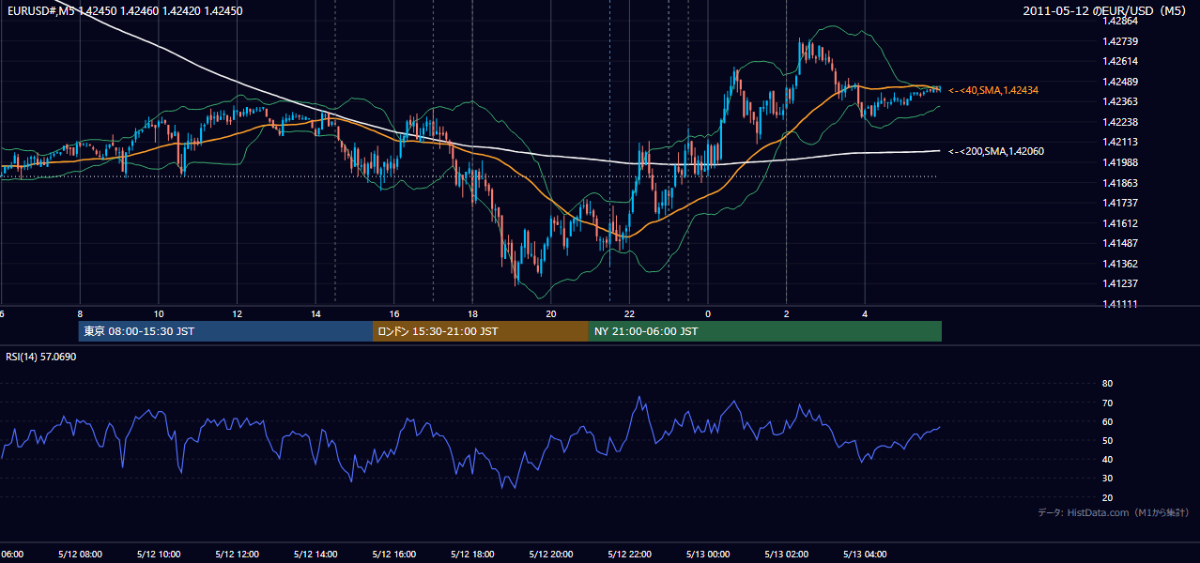Click hour label 16 under the candlestick chart
The image size is (1200, 563).
(x=394, y=313)
